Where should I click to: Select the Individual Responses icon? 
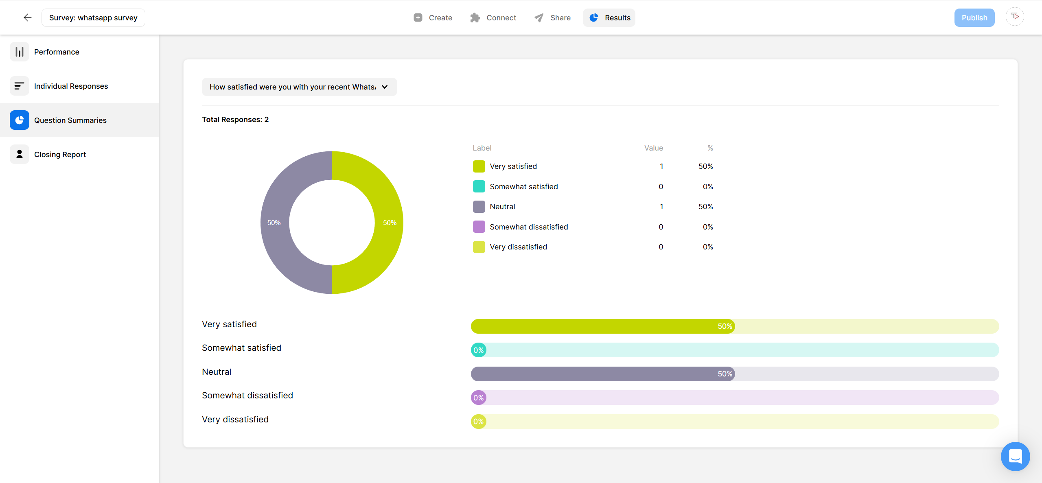19,86
